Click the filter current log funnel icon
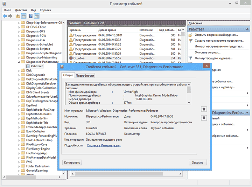Viewport: 252px width, 187px height. tap(190, 58)
